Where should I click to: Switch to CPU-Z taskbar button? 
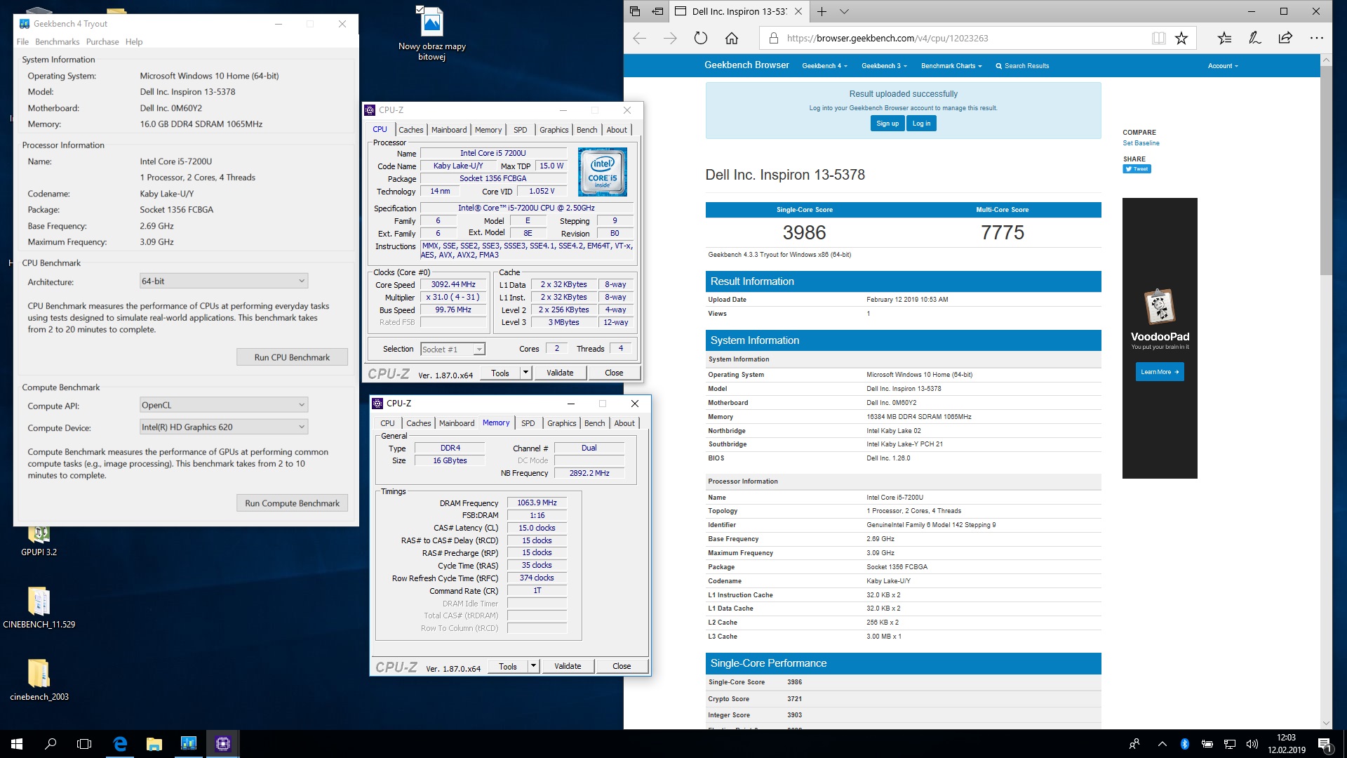(223, 744)
